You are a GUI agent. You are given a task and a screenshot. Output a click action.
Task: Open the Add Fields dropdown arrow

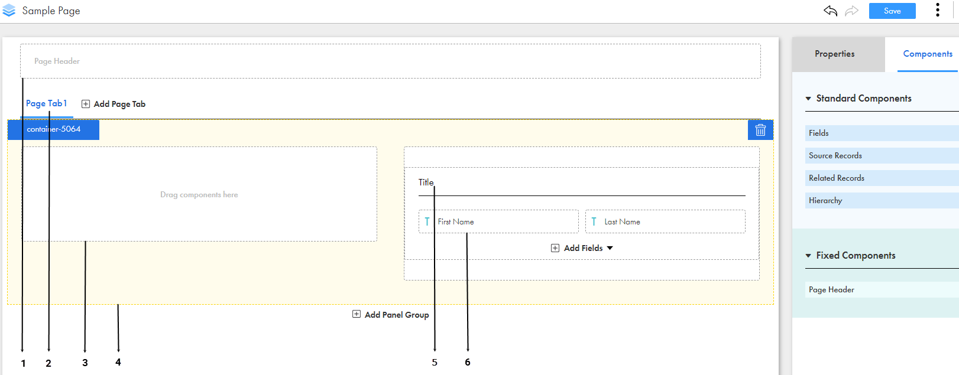pyautogui.click(x=610, y=248)
